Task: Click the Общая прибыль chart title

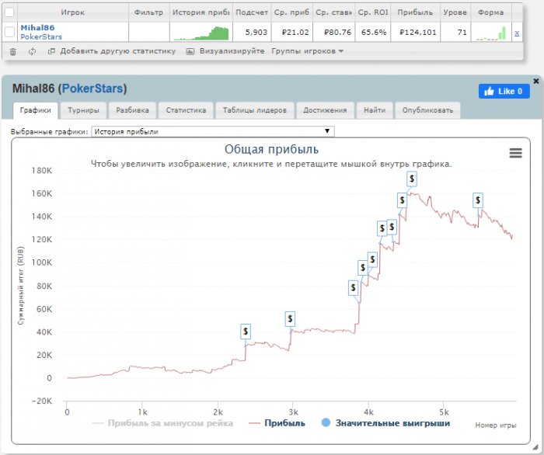Action: (271, 149)
